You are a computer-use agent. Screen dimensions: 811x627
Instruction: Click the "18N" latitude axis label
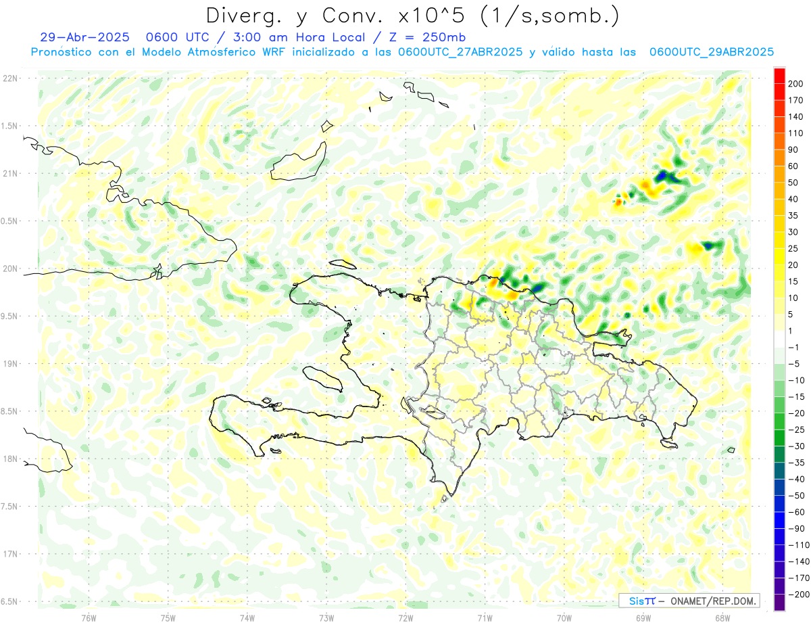[x=9, y=459]
